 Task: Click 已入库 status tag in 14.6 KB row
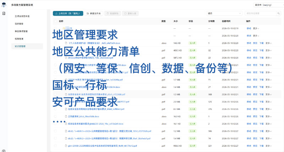192,43
